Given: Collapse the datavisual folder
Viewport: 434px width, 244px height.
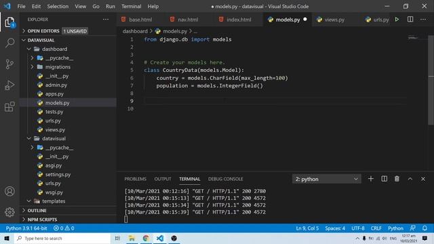Looking at the screenshot, I should 28,138.
